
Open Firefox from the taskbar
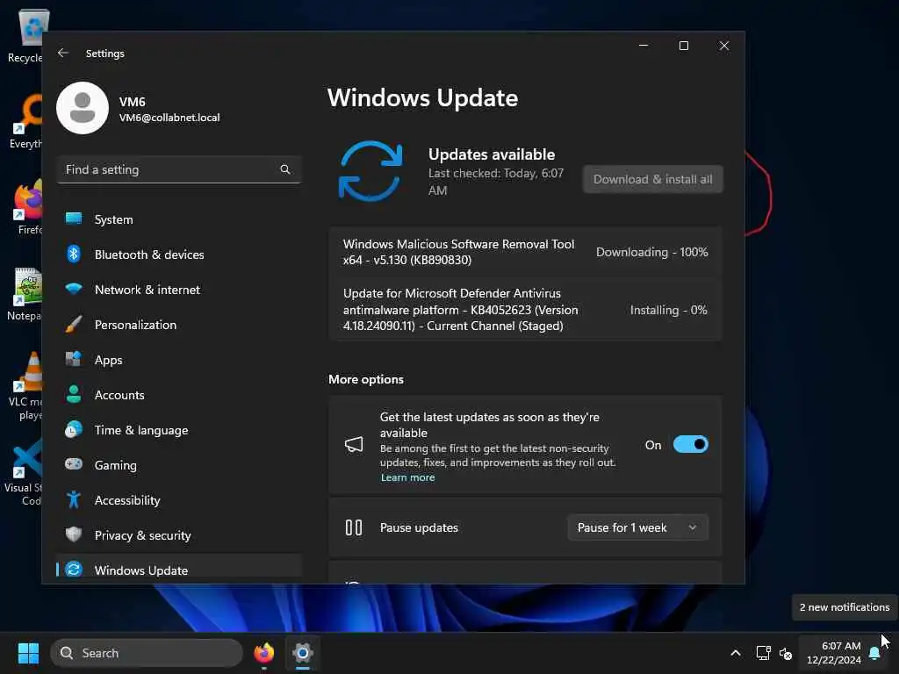tap(263, 653)
